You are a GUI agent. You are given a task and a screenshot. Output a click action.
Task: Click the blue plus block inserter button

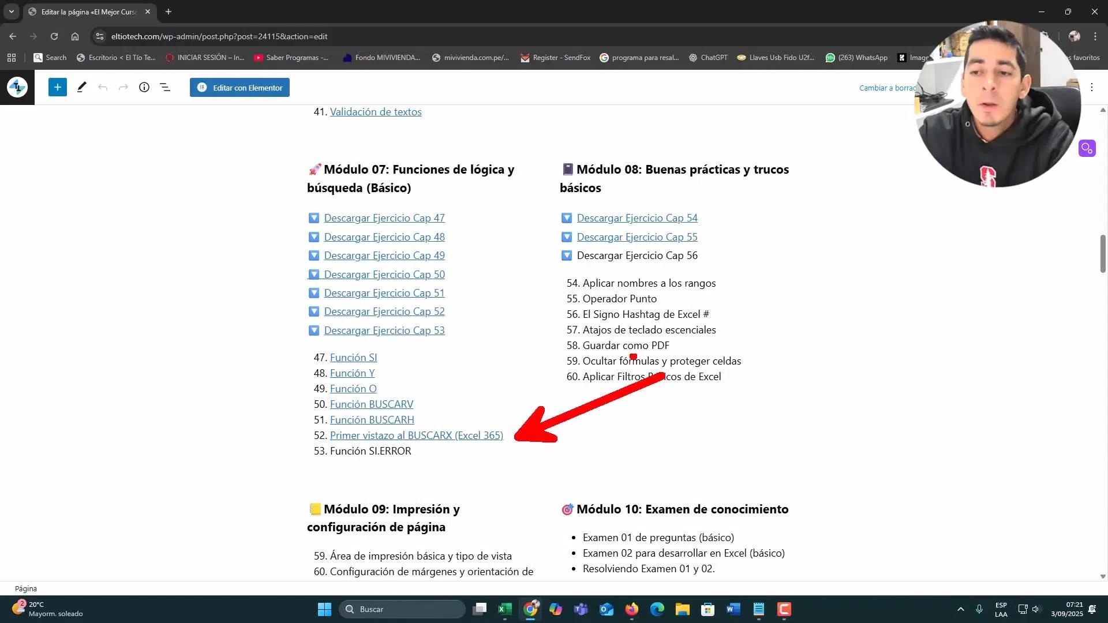tap(57, 88)
